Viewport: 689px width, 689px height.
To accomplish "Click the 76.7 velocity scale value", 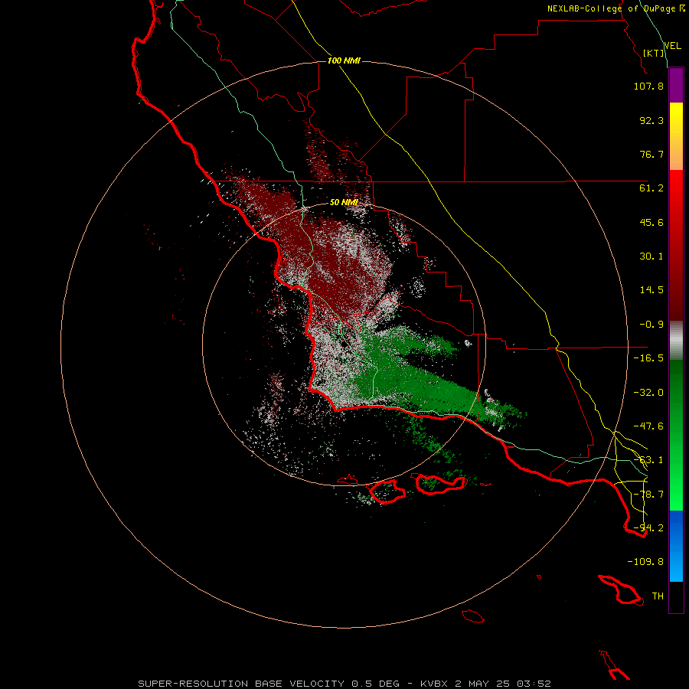I will pos(651,154).
